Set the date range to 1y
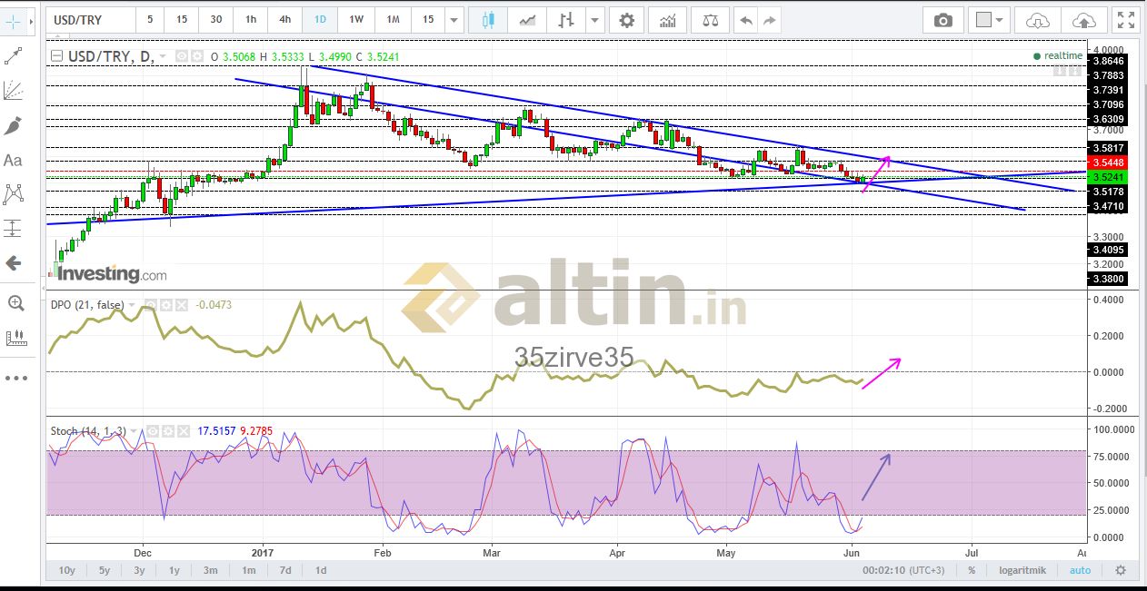The image size is (1147, 591). (x=175, y=570)
